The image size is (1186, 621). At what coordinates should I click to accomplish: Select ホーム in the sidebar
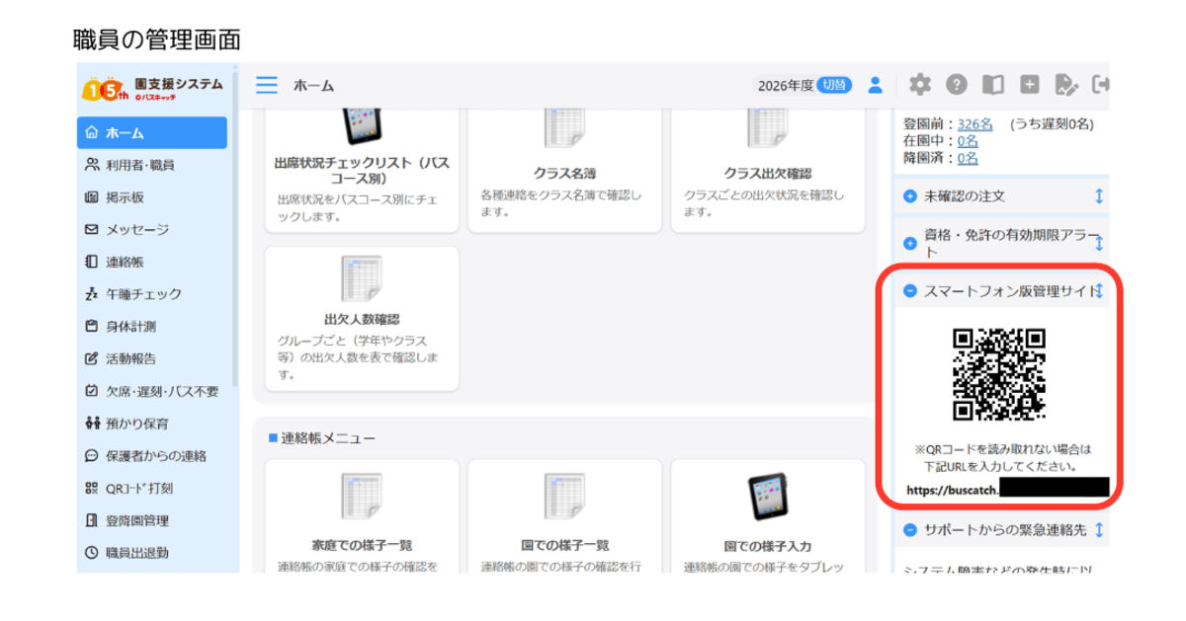click(x=152, y=132)
